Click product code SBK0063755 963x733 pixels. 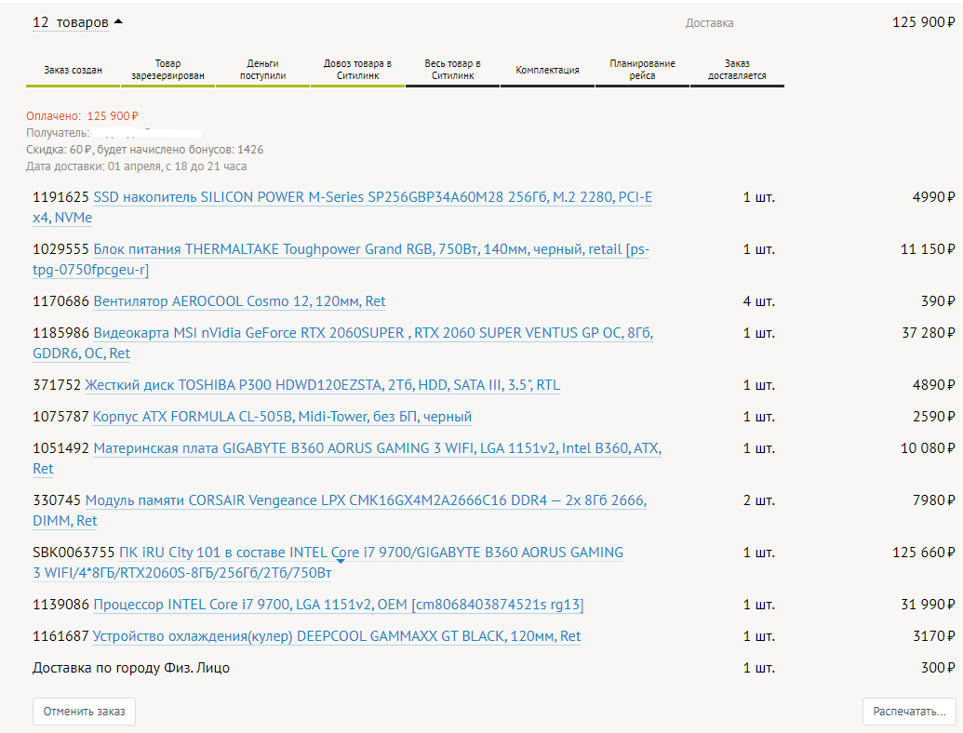pos(74,553)
